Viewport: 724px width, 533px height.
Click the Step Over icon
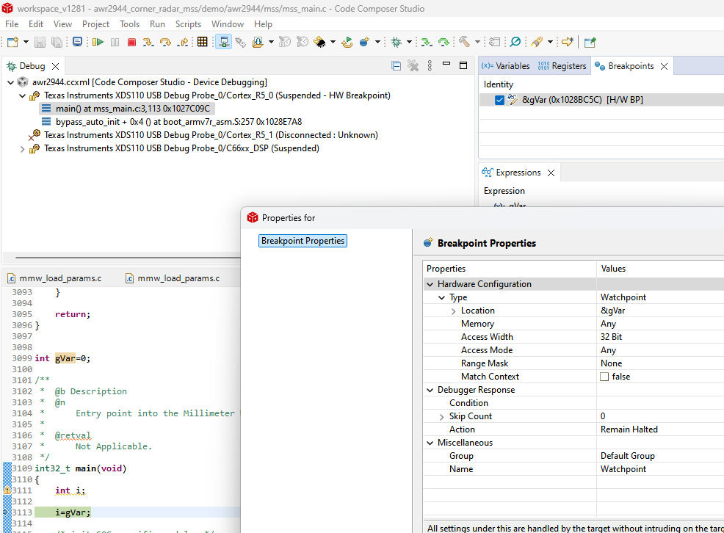[165, 43]
